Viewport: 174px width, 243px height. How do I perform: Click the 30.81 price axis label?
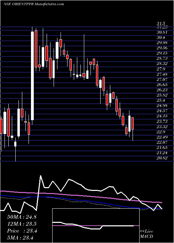[x=162, y=32]
